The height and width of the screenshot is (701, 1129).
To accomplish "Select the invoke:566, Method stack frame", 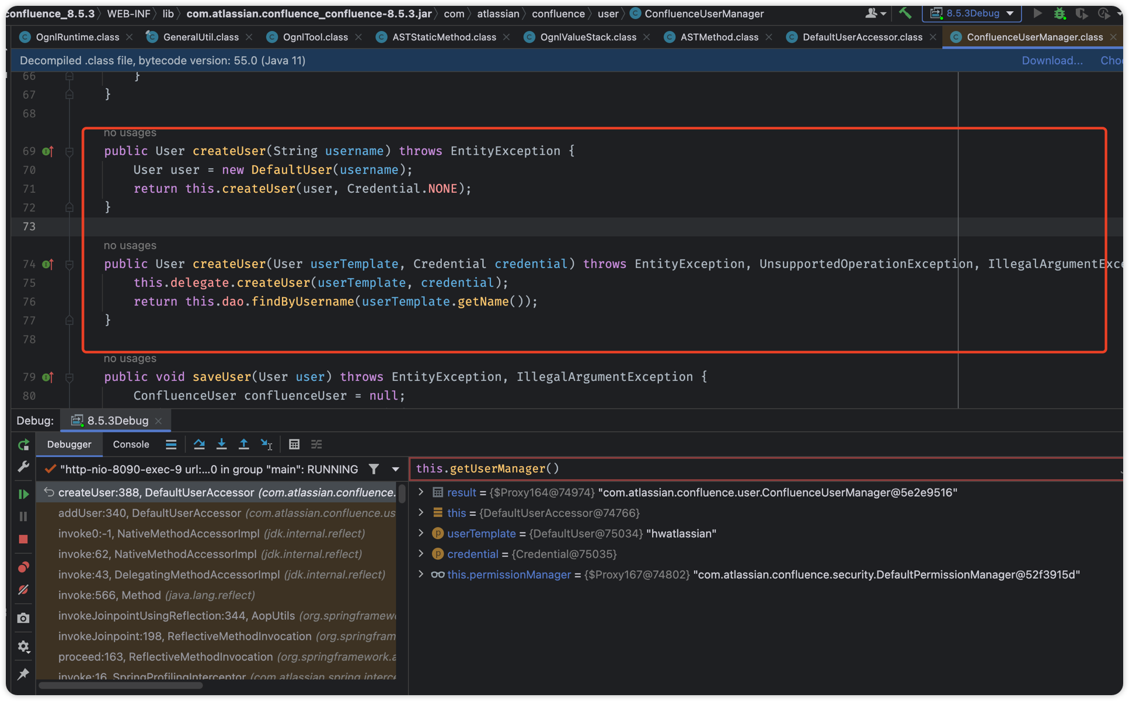I will click(217, 595).
